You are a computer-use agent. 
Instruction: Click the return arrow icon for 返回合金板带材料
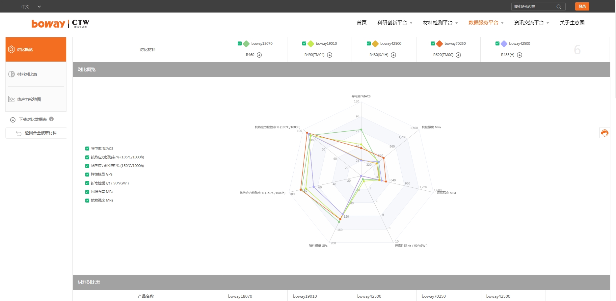tap(18, 133)
